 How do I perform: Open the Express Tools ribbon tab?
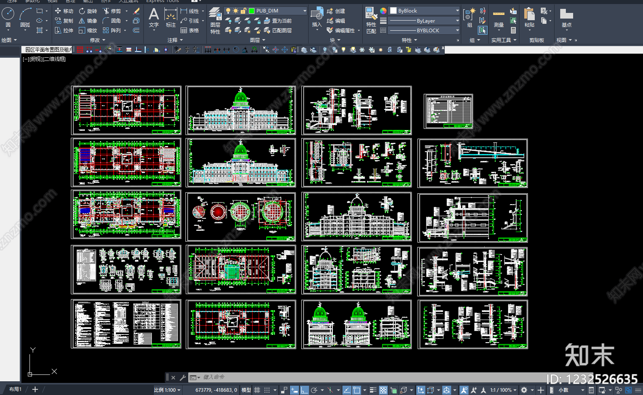point(162,1)
